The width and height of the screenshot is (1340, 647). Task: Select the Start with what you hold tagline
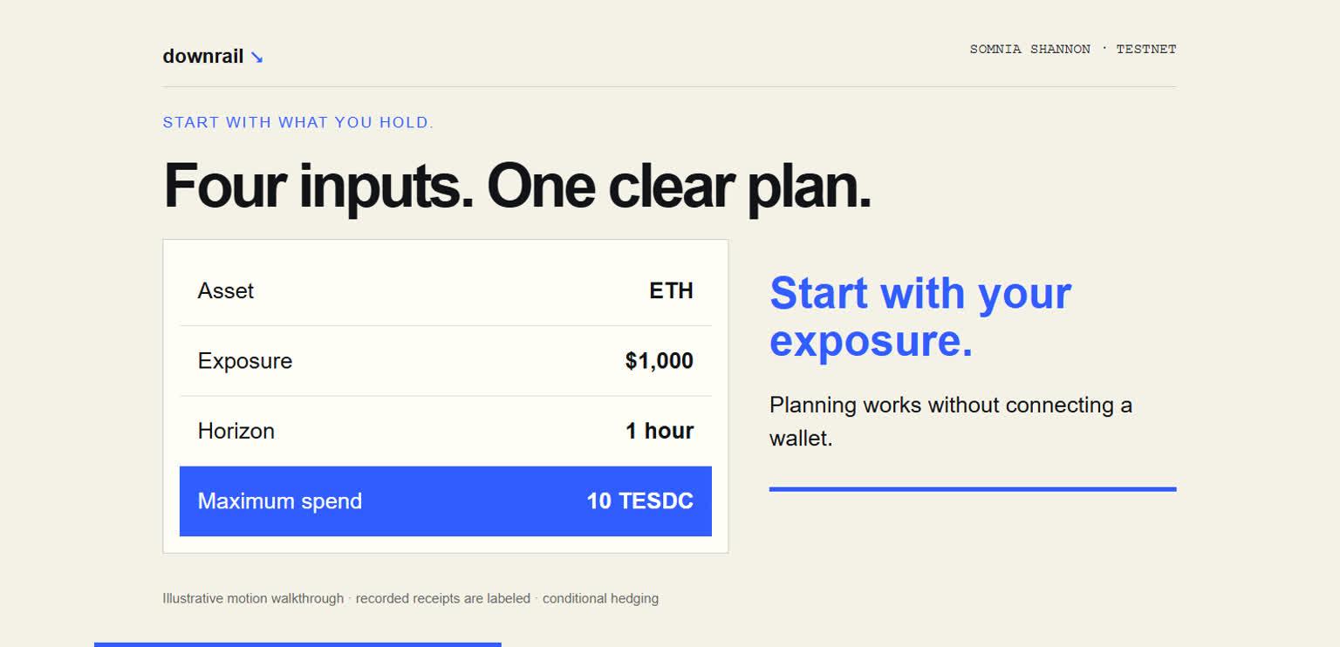point(298,122)
